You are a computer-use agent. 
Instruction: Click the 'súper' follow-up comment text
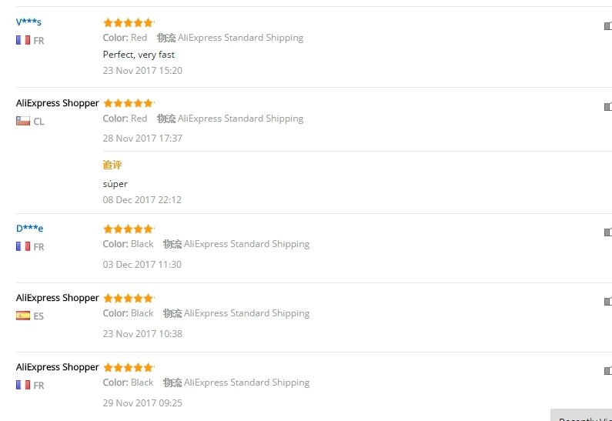(x=115, y=184)
